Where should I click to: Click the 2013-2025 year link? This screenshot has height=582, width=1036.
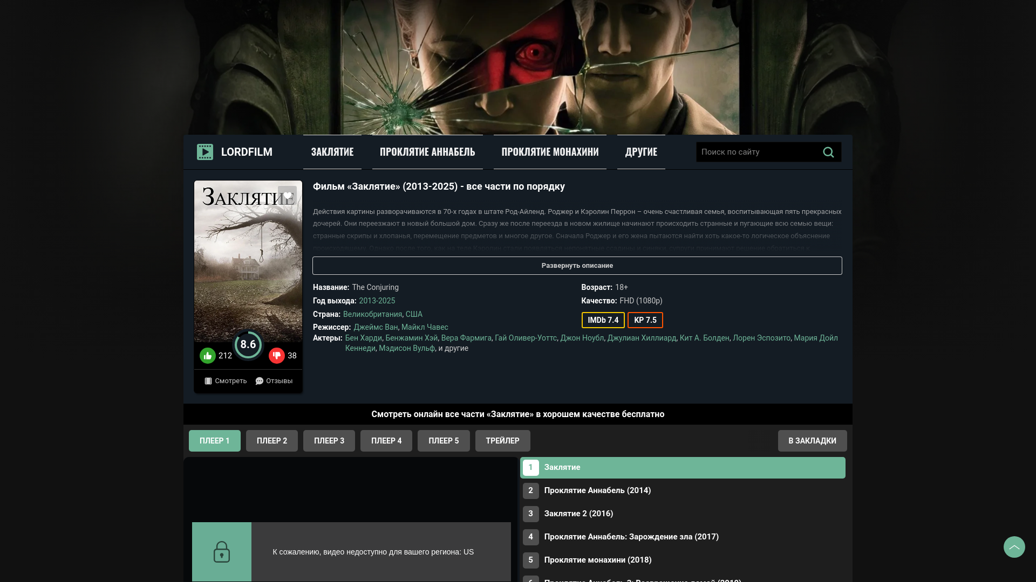377,301
